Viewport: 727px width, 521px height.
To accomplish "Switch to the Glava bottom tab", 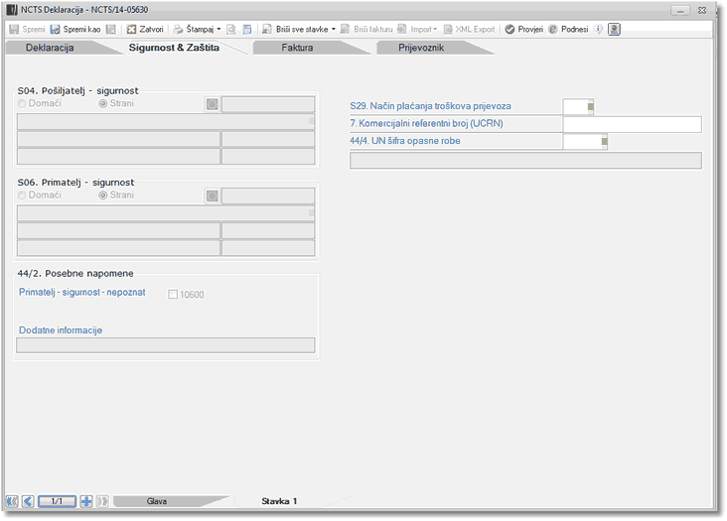I will [x=157, y=501].
